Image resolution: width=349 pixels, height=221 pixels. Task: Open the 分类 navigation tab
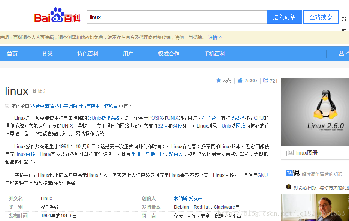point(48,54)
